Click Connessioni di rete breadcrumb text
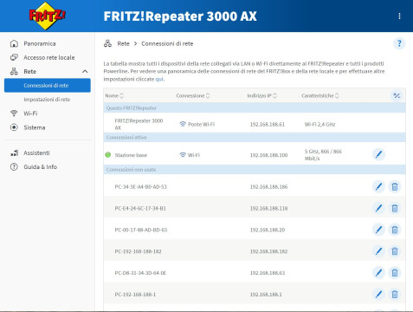413x312 pixels. point(167,43)
